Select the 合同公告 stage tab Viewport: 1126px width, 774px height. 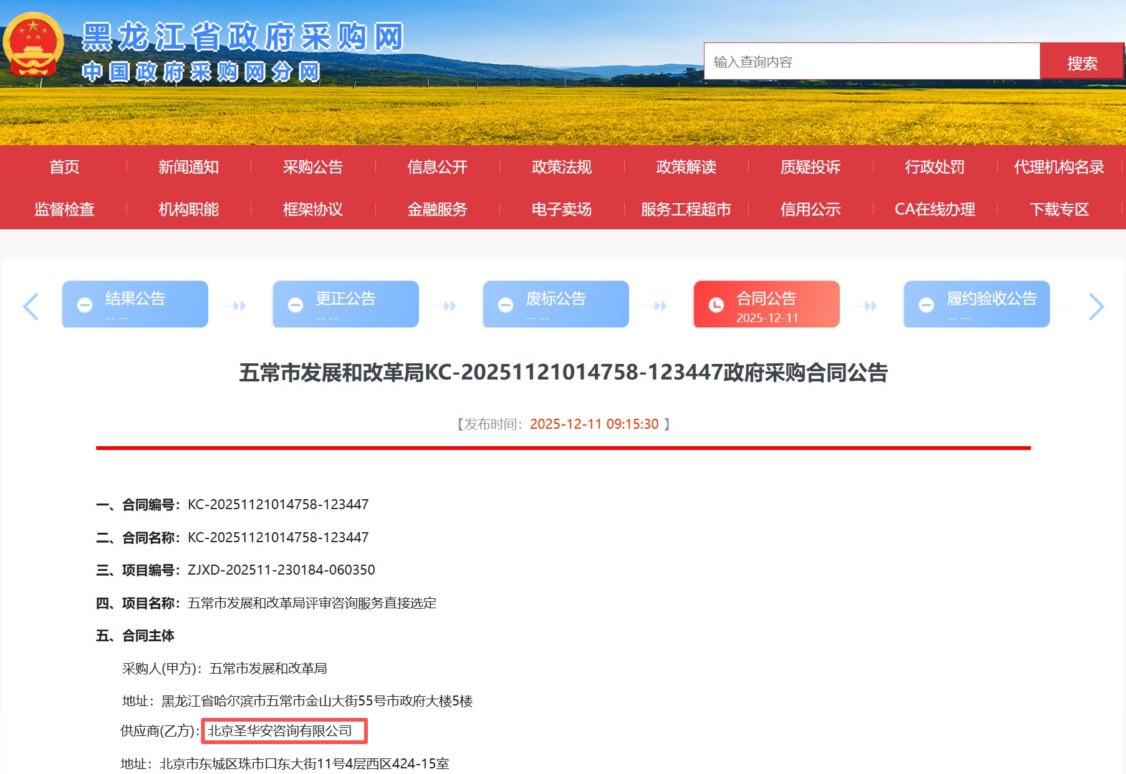[766, 304]
